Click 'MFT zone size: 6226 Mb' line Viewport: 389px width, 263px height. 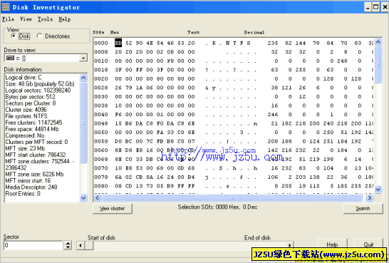coord(34,174)
